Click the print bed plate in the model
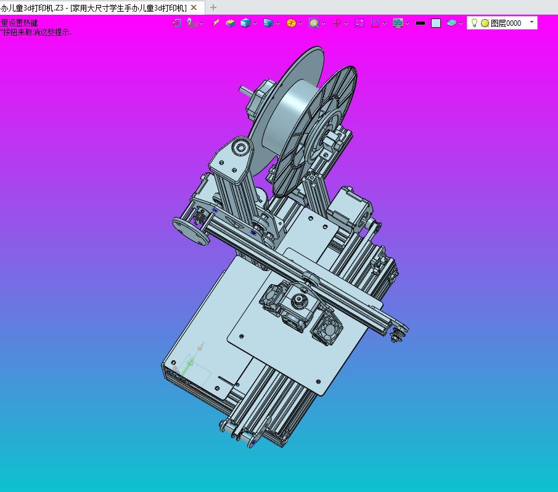558x492 pixels. (304, 320)
